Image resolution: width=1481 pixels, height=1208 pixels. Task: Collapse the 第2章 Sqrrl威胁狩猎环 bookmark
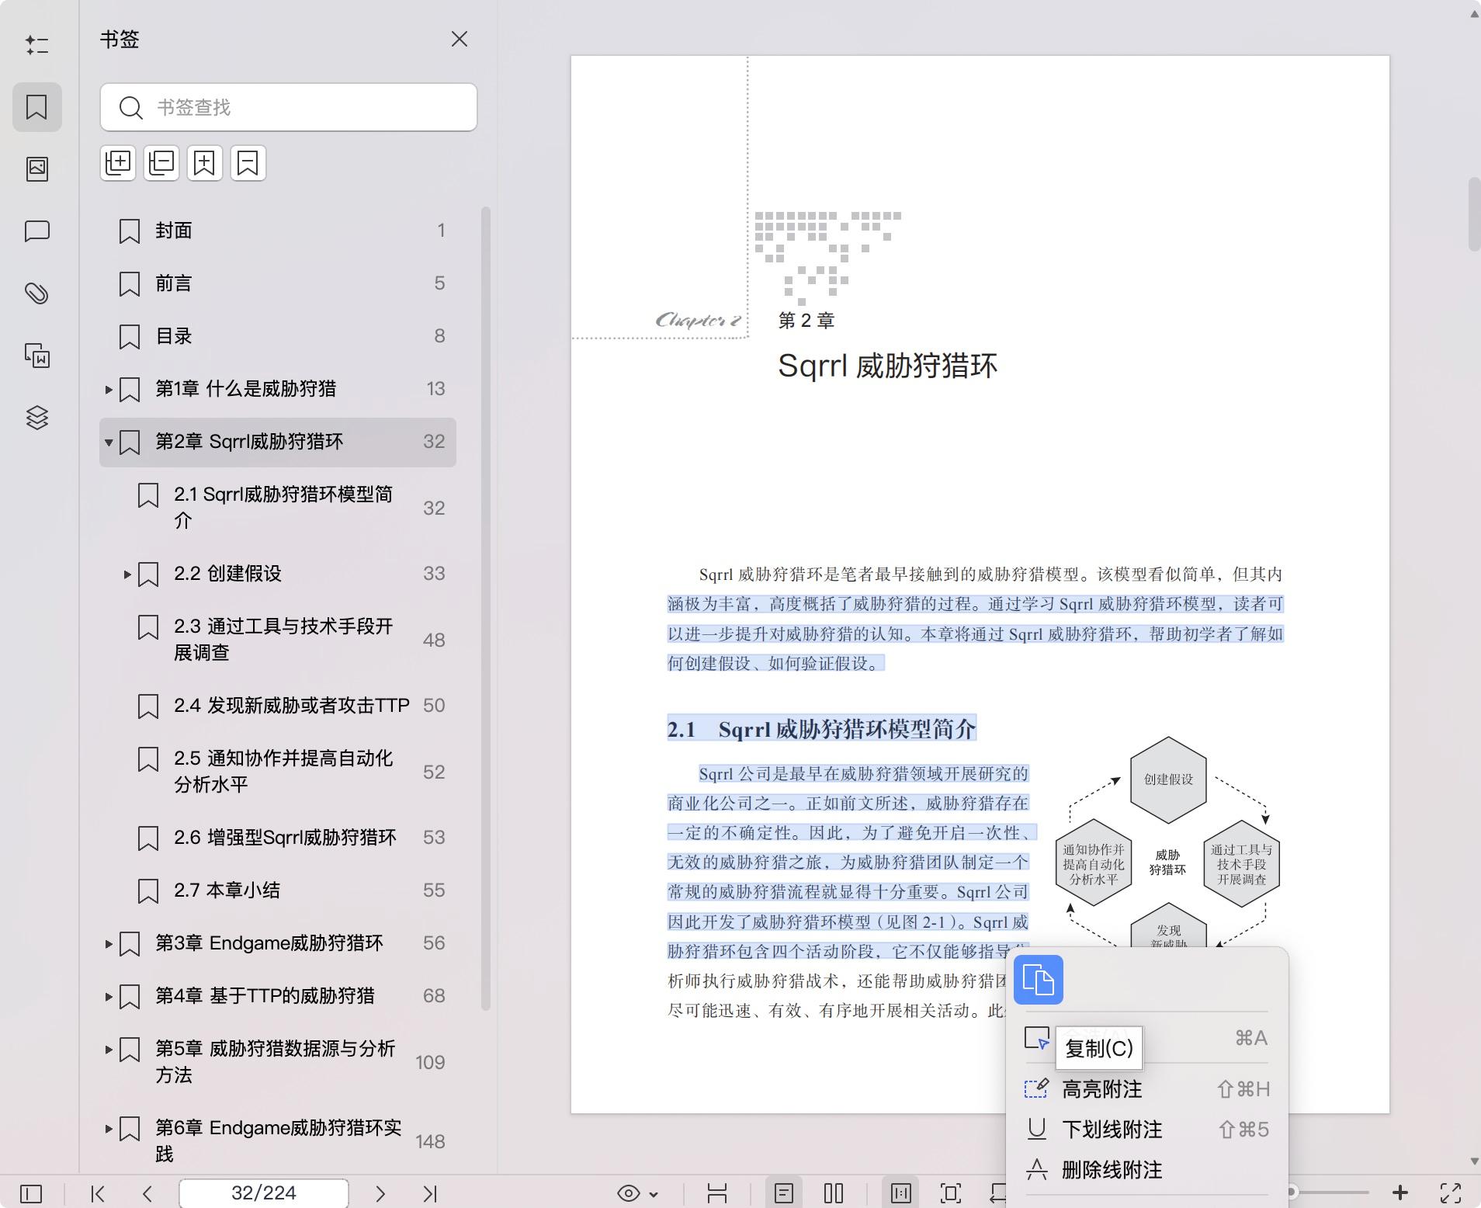(x=109, y=443)
